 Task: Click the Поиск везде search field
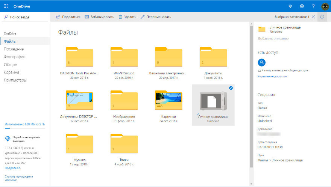click(x=25, y=17)
